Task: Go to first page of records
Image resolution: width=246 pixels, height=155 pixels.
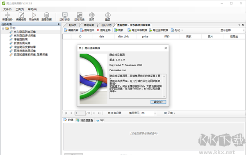Action: [x=66, y=113]
